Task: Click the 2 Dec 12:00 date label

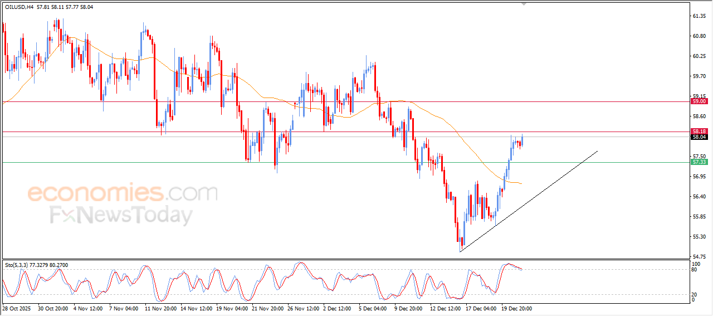Action: [x=338, y=308]
